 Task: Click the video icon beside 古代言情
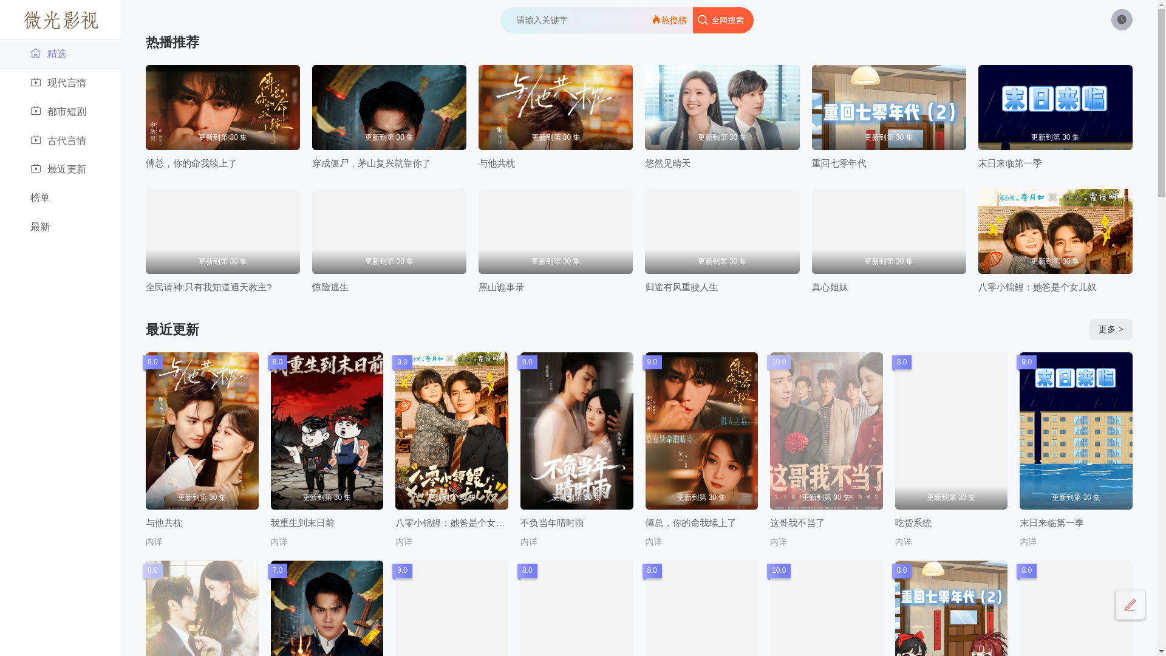click(x=36, y=140)
